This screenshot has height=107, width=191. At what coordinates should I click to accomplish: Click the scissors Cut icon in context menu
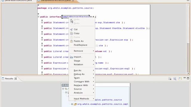click(x=71, y=29)
